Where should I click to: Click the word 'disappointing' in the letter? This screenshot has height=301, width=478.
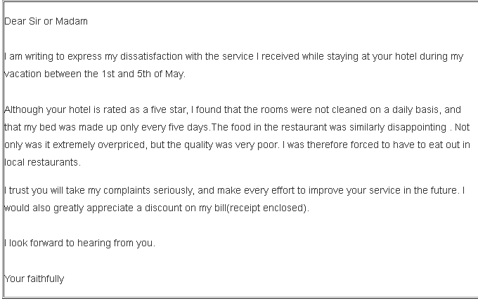click(x=417, y=128)
